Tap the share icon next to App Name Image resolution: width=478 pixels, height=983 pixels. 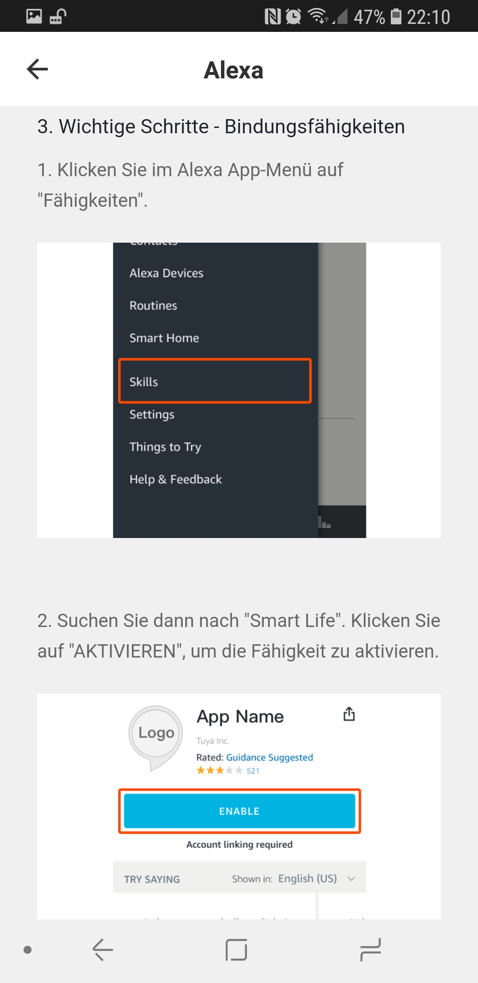(x=349, y=714)
